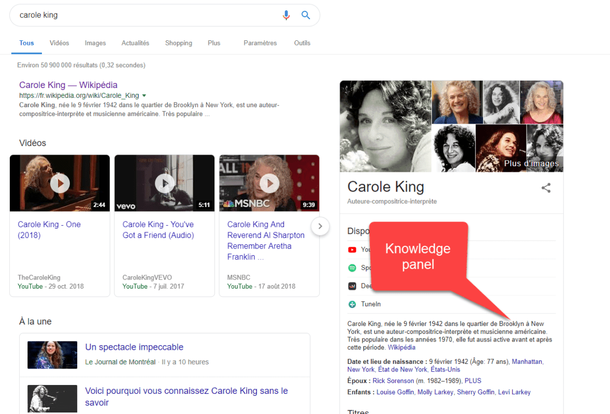
Task: Switch to the Images tab
Action: click(x=95, y=43)
